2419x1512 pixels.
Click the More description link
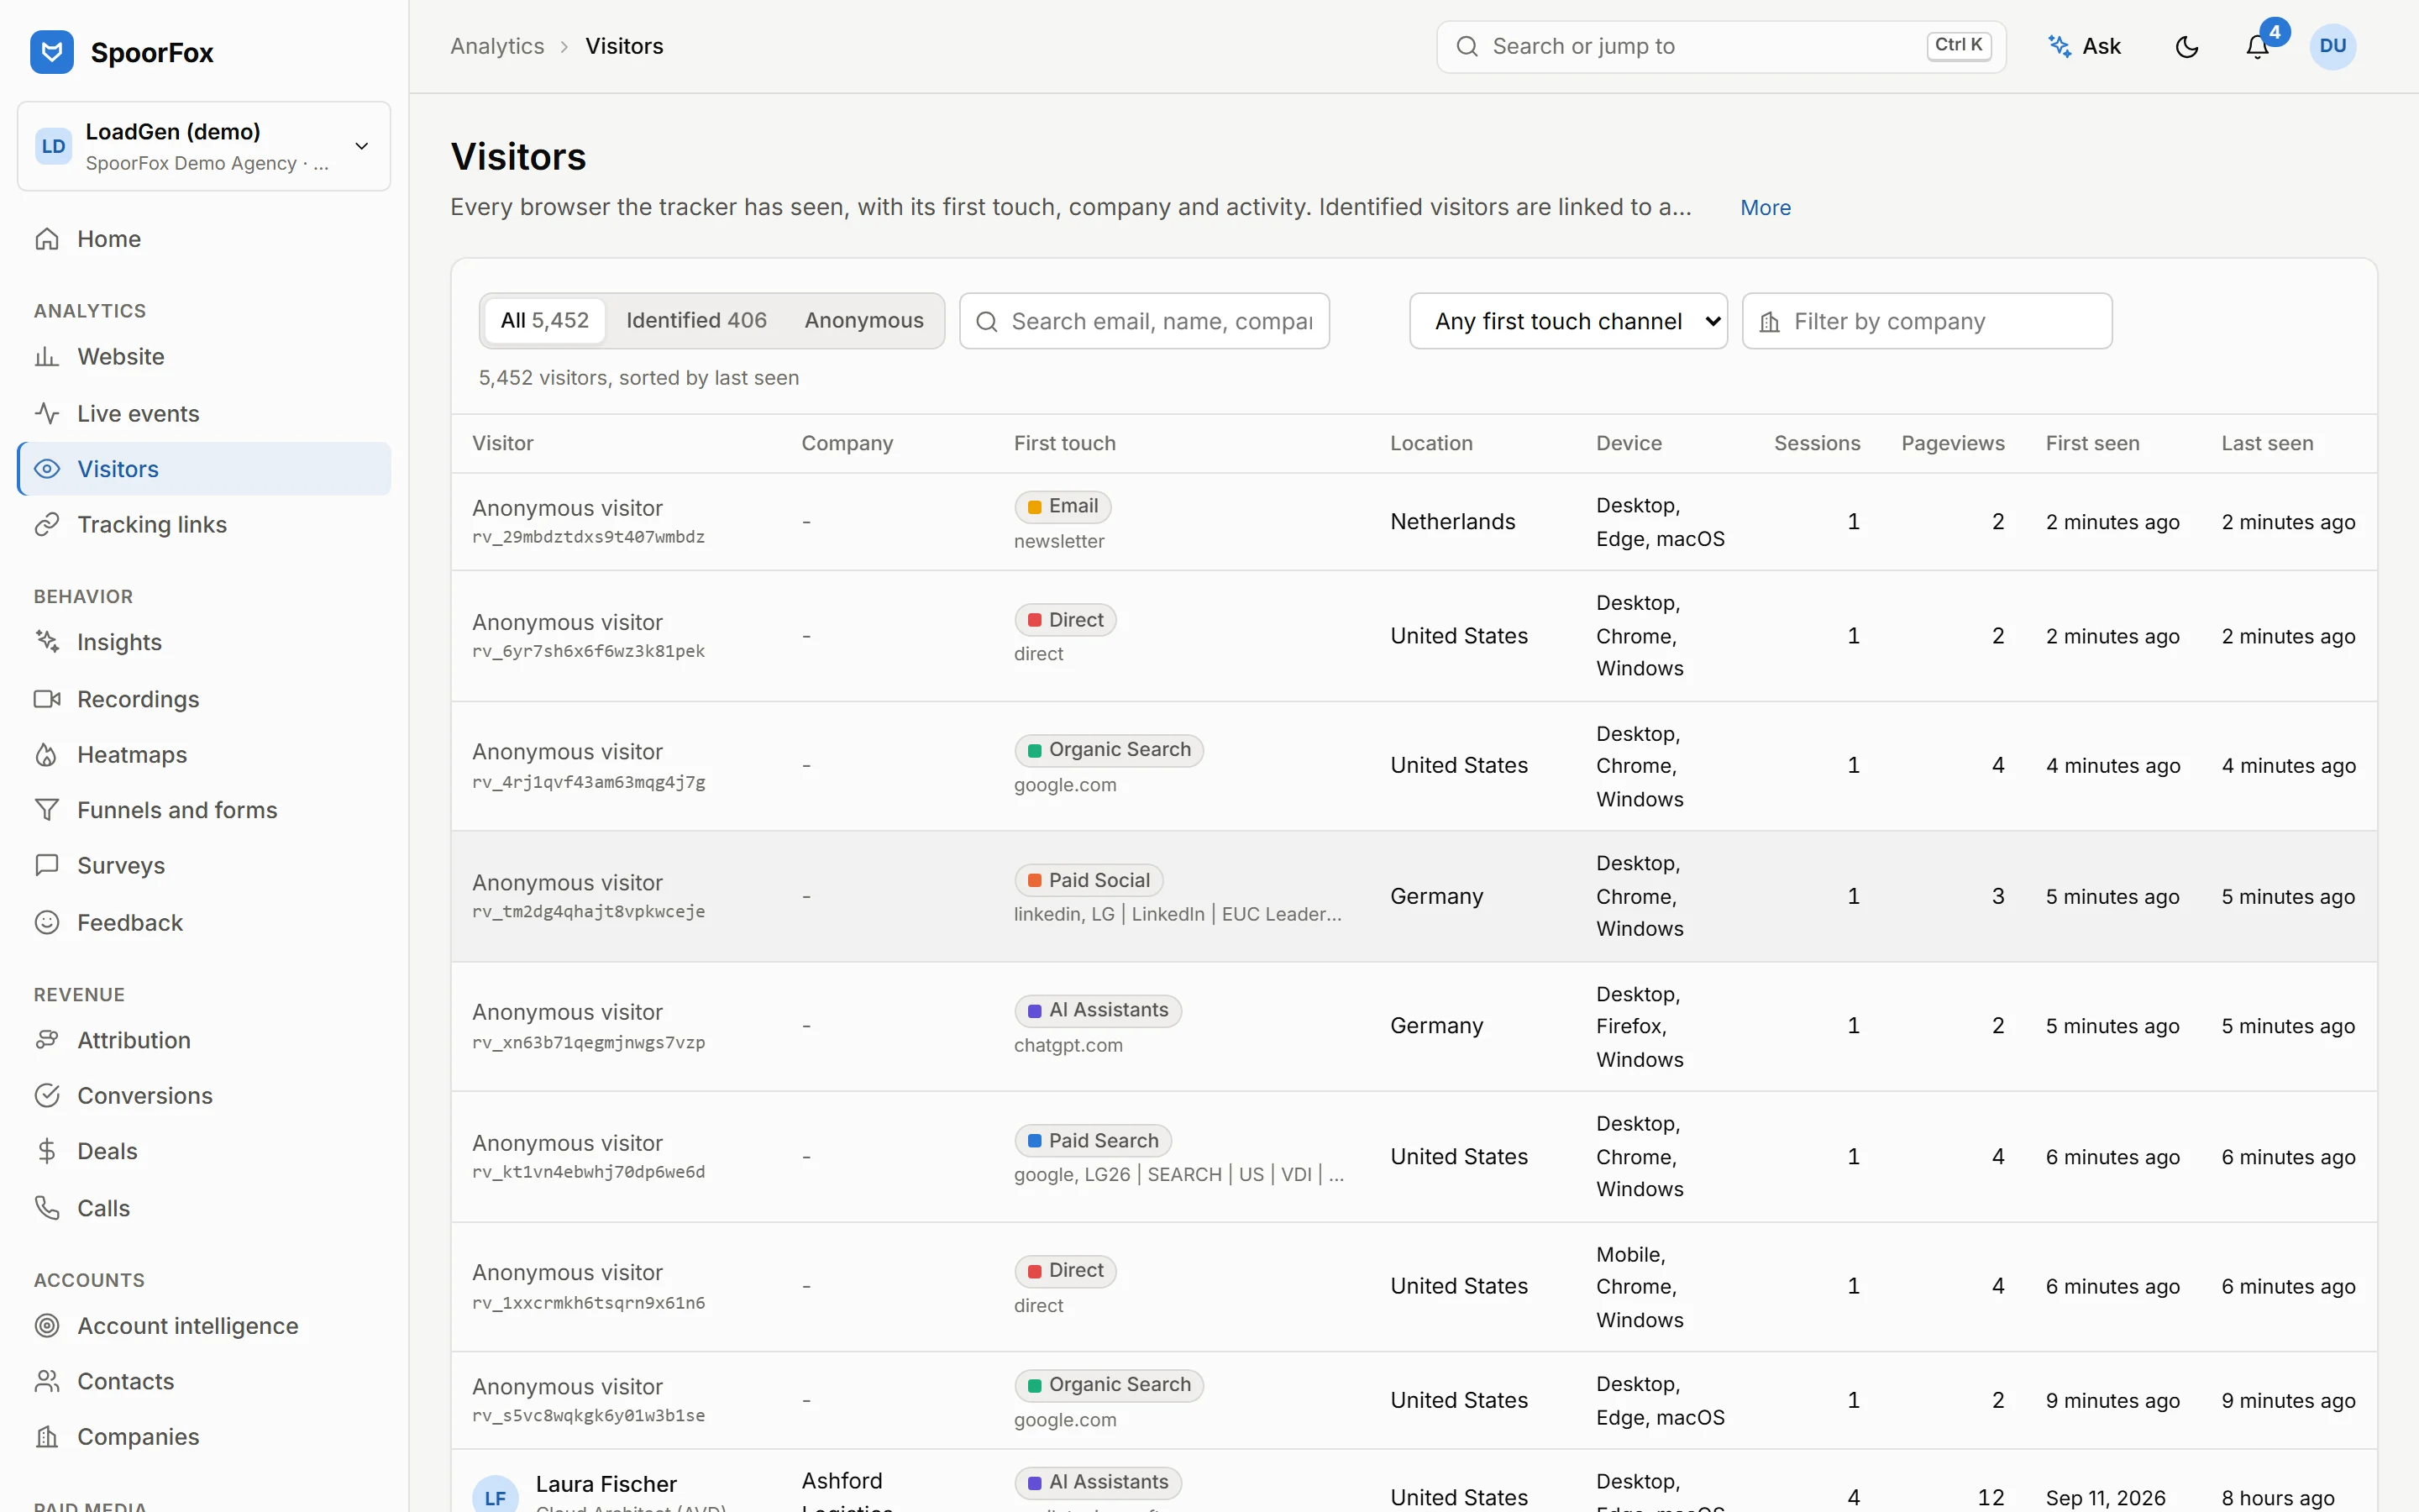(1766, 208)
